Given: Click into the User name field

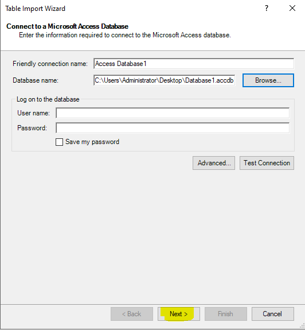Looking at the screenshot, I should 173,113.
